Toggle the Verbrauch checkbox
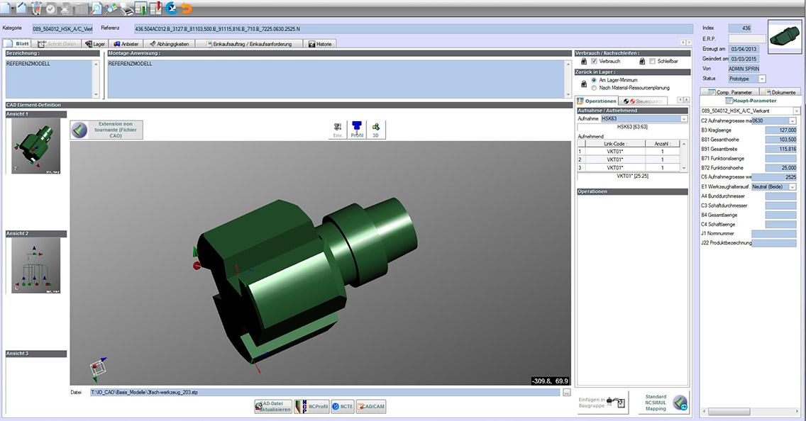 [594, 62]
